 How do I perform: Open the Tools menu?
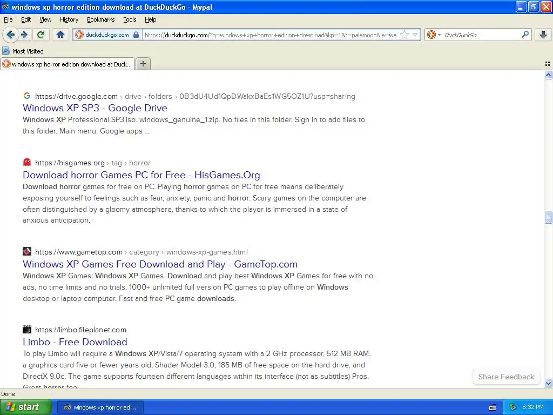pos(130,19)
